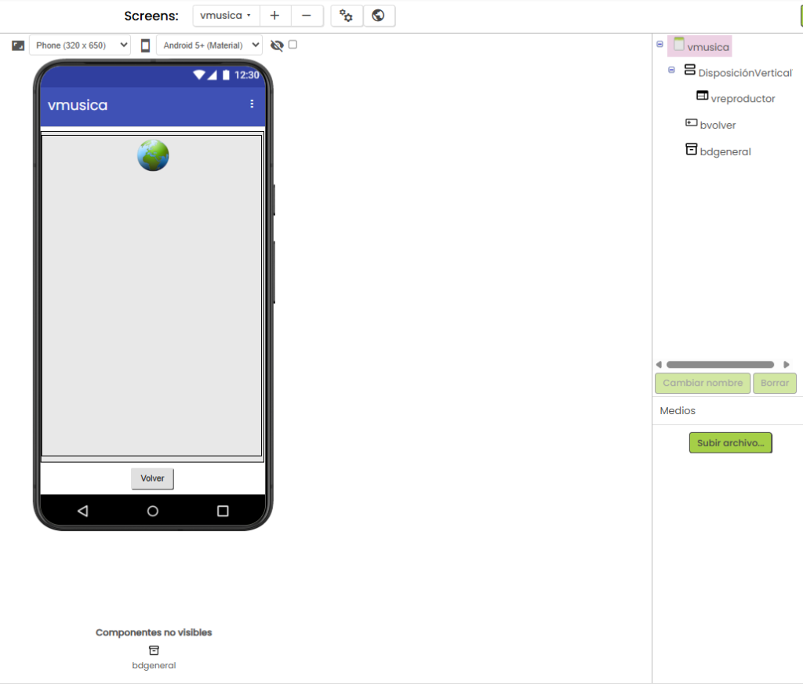Screen dimensions: 803x684
Task: Open the Android 5+ (Material) theme dropdown
Action: pyautogui.click(x=209, y=45)
